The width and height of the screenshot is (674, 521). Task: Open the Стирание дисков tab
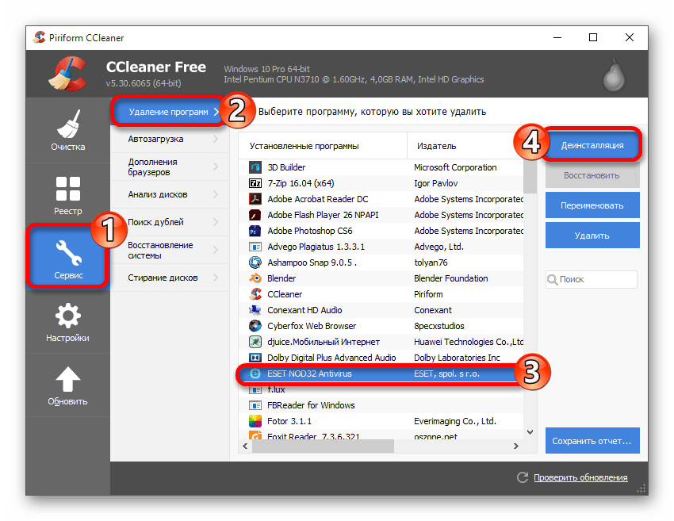tap(170, 278)
